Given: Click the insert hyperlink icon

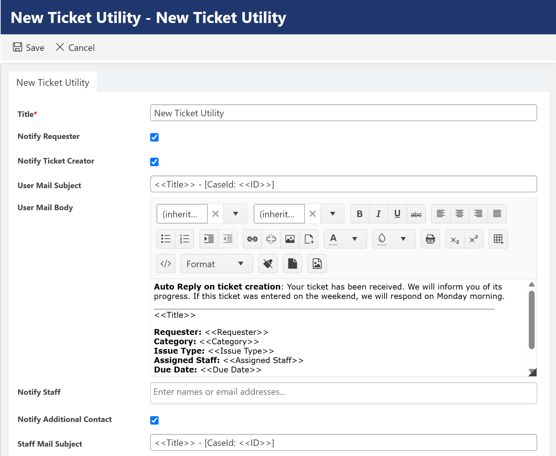Looking at the screenshot, I should pos(252,239).
